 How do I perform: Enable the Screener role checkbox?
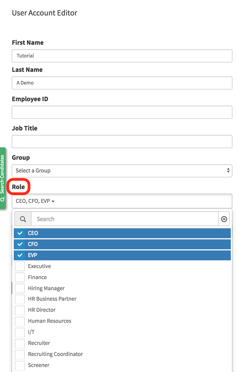(20, 365)
